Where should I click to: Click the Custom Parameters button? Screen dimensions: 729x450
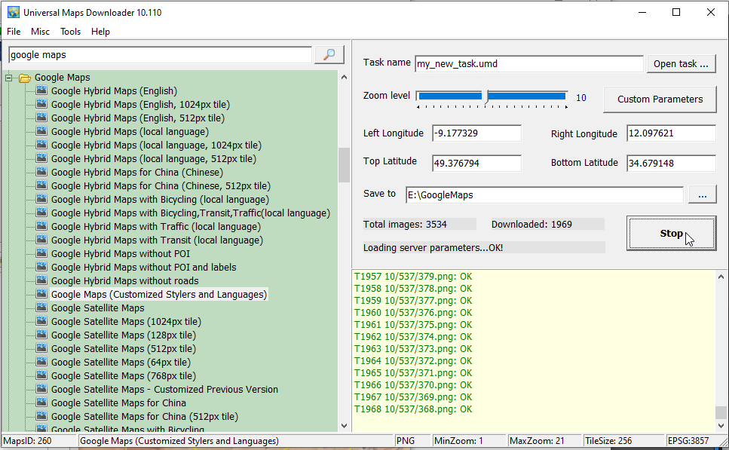[x=660, y=99]
